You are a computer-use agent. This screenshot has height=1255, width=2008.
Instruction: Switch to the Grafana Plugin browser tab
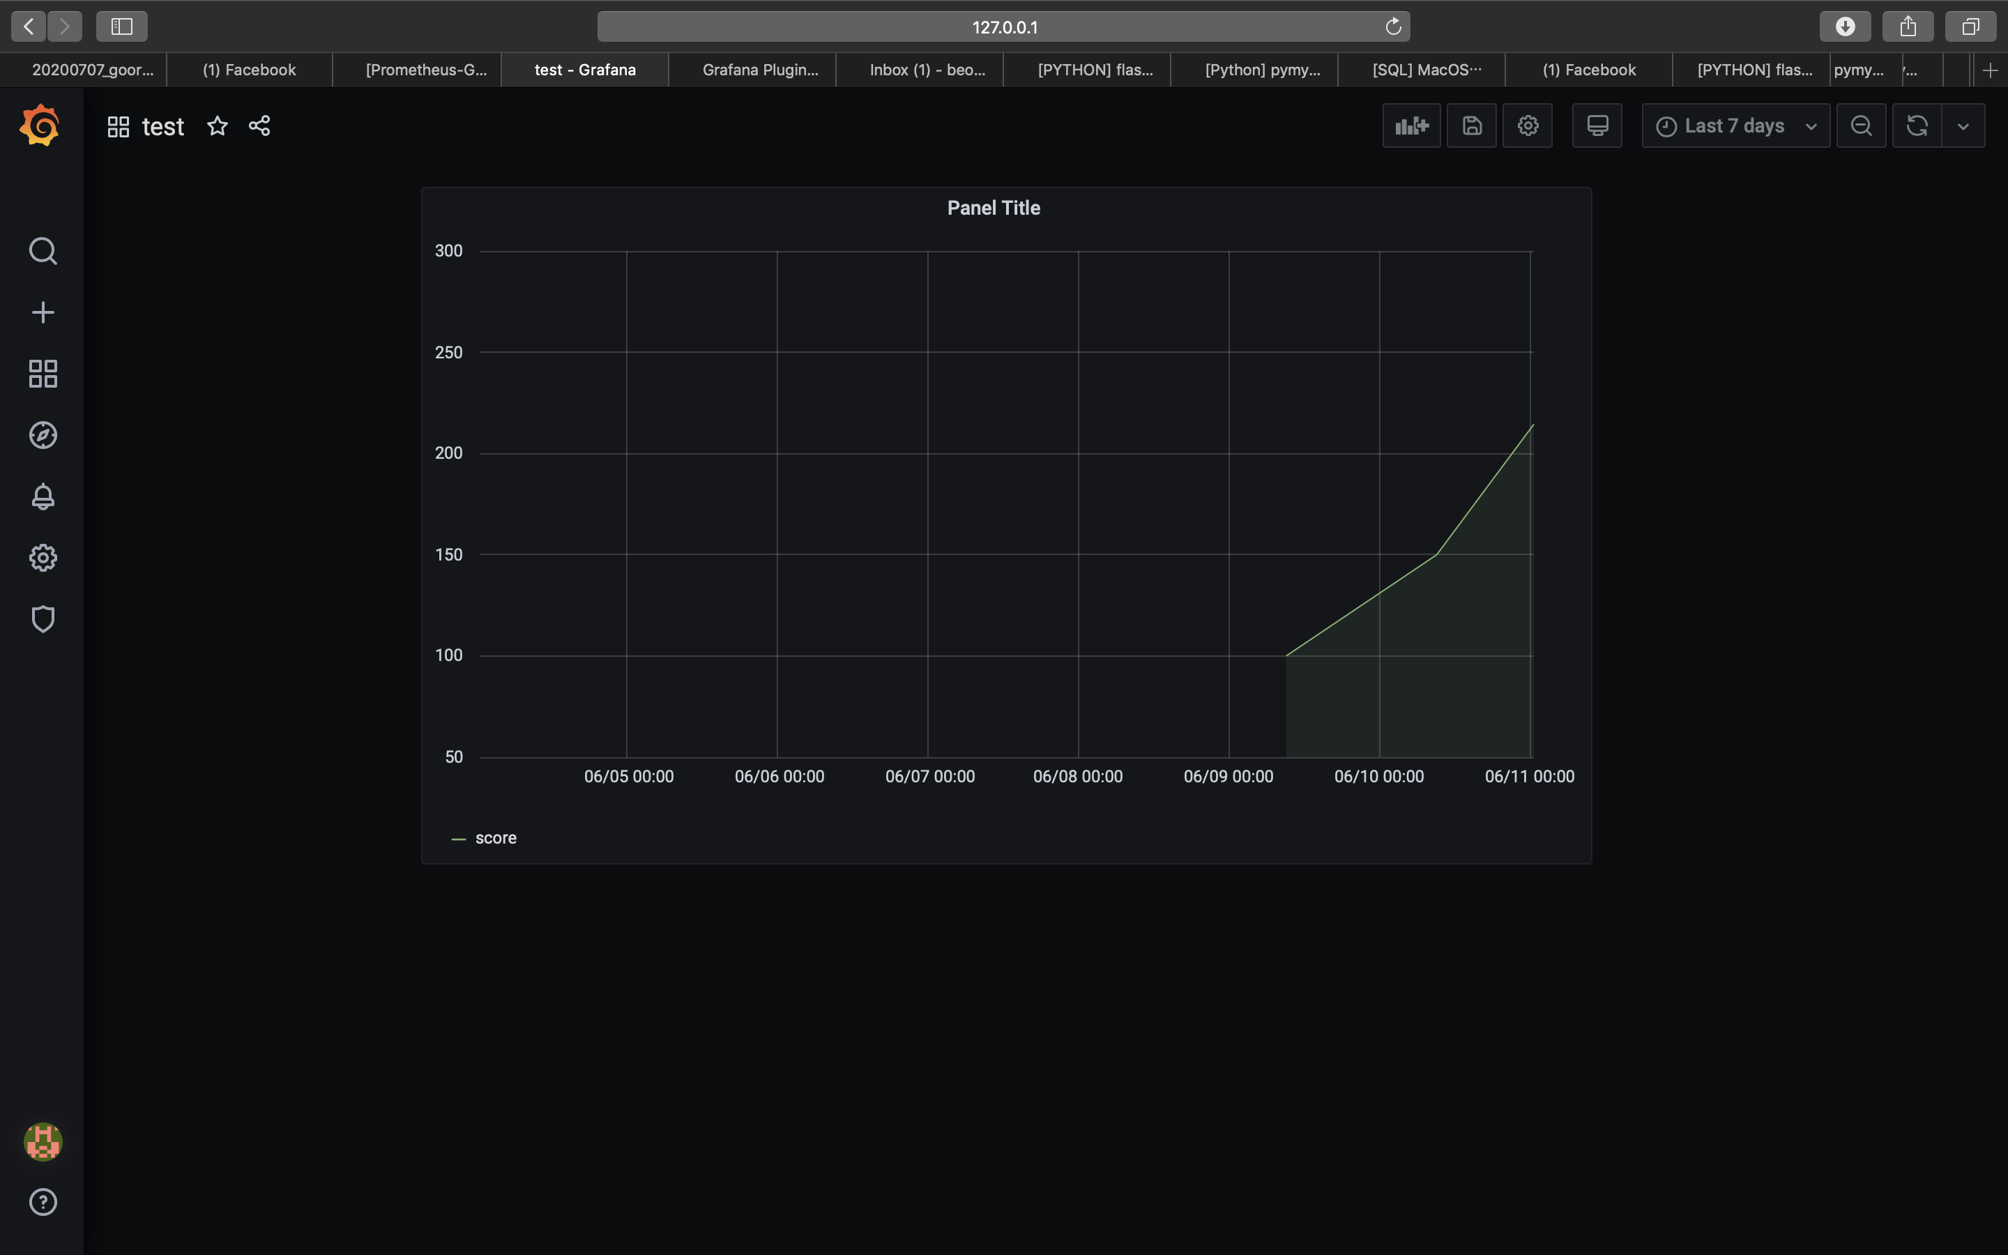click(759, 70)
